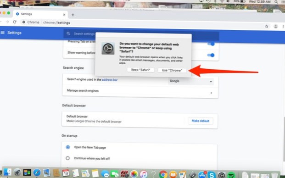Click Use "Chrome" in the dialog
Image resolution: width=285 pixels, height=178 pixels.
click(172, 70)
